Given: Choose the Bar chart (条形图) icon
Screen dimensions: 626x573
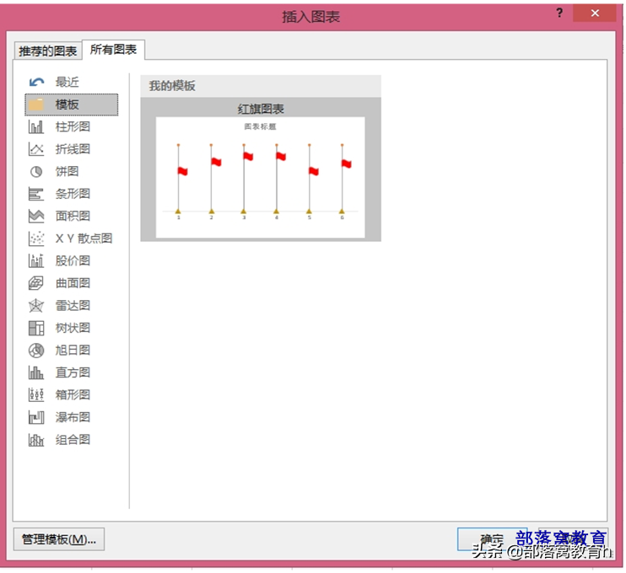Looking at the screenshot, I should coord(36,194).
